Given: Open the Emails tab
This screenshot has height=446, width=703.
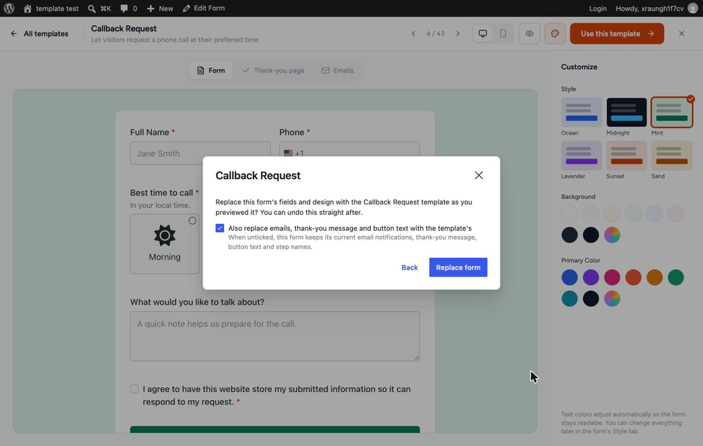Looking at the screenshot, I should pyautogui.click(x=338, y=71).
